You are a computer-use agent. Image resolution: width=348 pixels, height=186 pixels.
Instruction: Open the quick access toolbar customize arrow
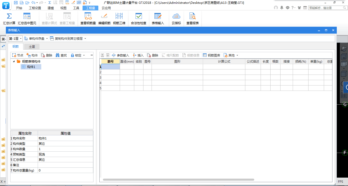pos(90,3)
